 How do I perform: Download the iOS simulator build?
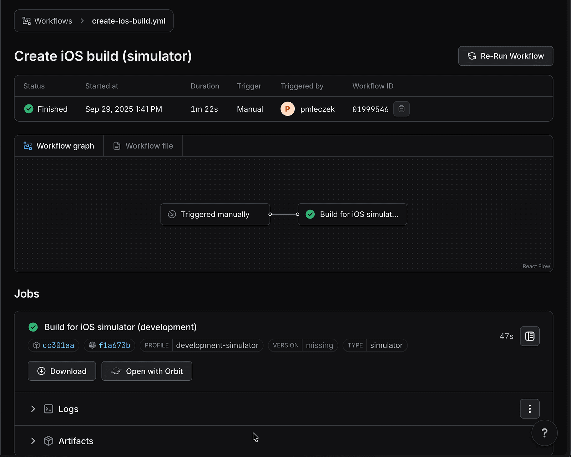tap(62, 371)
